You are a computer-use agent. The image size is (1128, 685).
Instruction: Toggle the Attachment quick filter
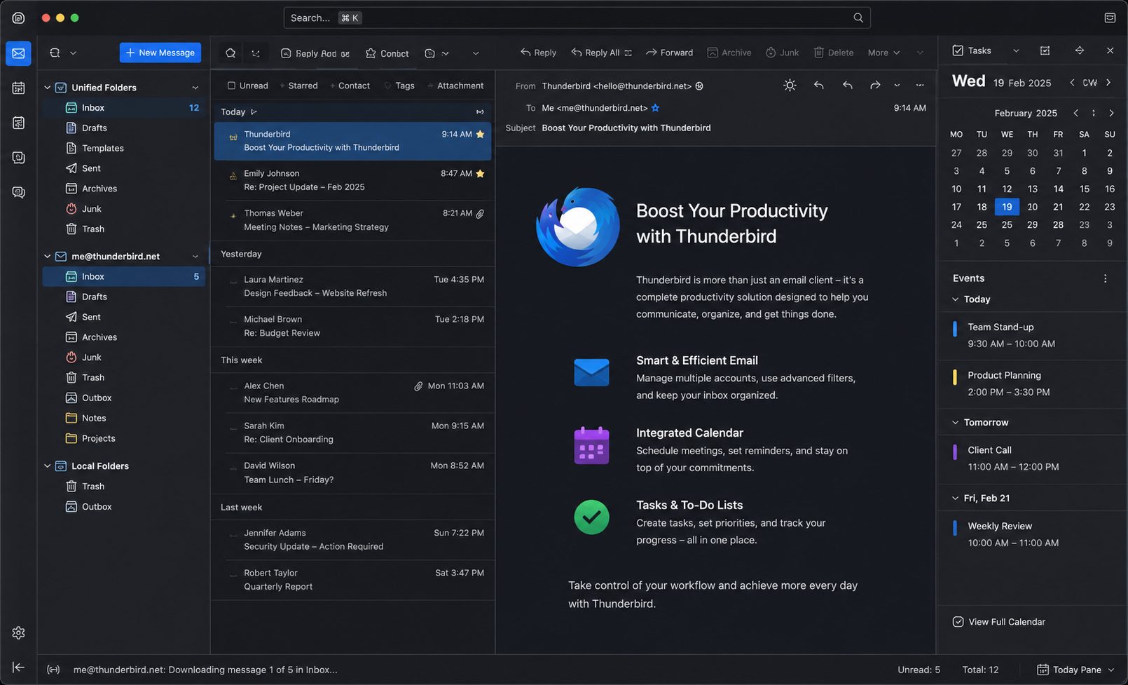click(x=455, y=86)
